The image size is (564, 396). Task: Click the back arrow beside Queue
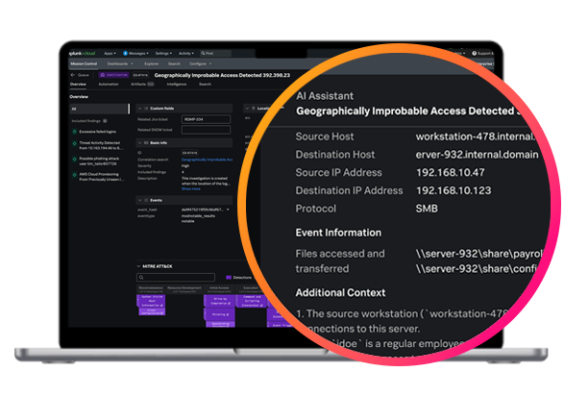click(x=73, y=75)
